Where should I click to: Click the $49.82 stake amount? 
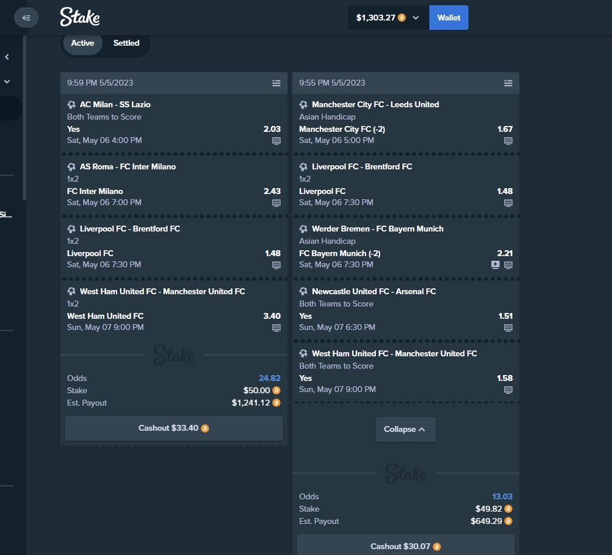tap(488, 509)
